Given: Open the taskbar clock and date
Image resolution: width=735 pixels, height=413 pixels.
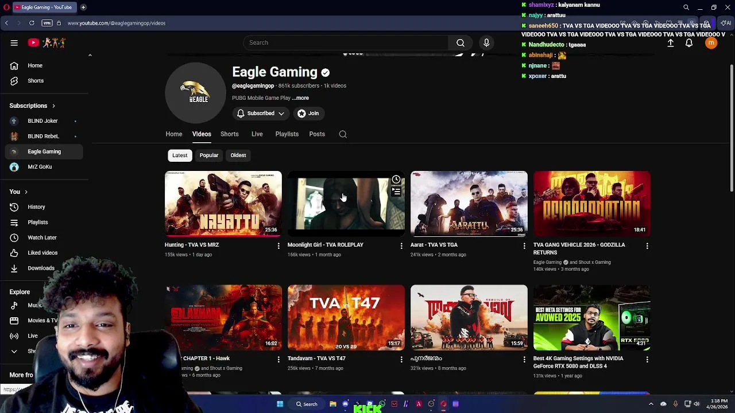Looking at the screenshot, I should coord(718,404).
